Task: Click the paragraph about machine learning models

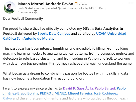Action: click(x=68, y=56)
